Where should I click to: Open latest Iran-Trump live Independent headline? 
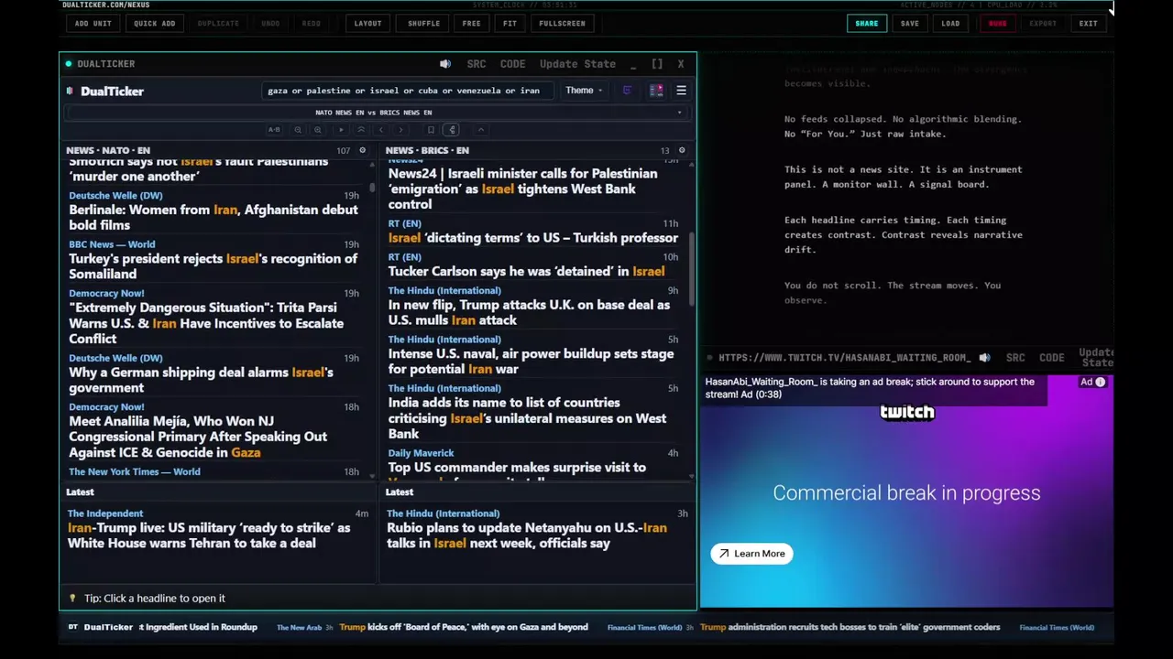point(209,535)
